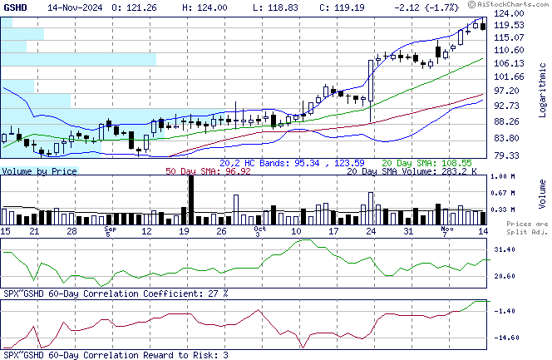This screenshot has width=552, height=360.
Task: Click the 124.00 price axis label
Action: coord(510,15)
